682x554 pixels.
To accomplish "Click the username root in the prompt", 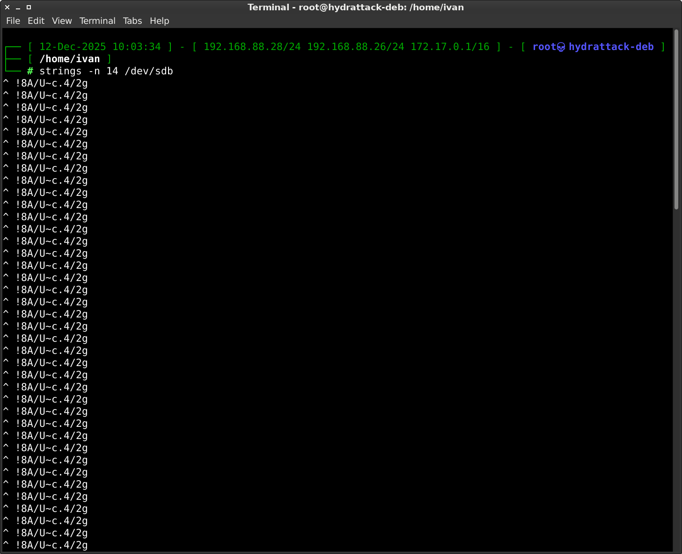I will [x=544, y=47].
